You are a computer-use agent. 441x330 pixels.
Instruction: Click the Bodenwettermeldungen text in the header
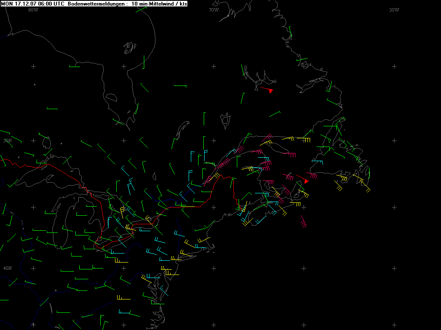(96, 3)
